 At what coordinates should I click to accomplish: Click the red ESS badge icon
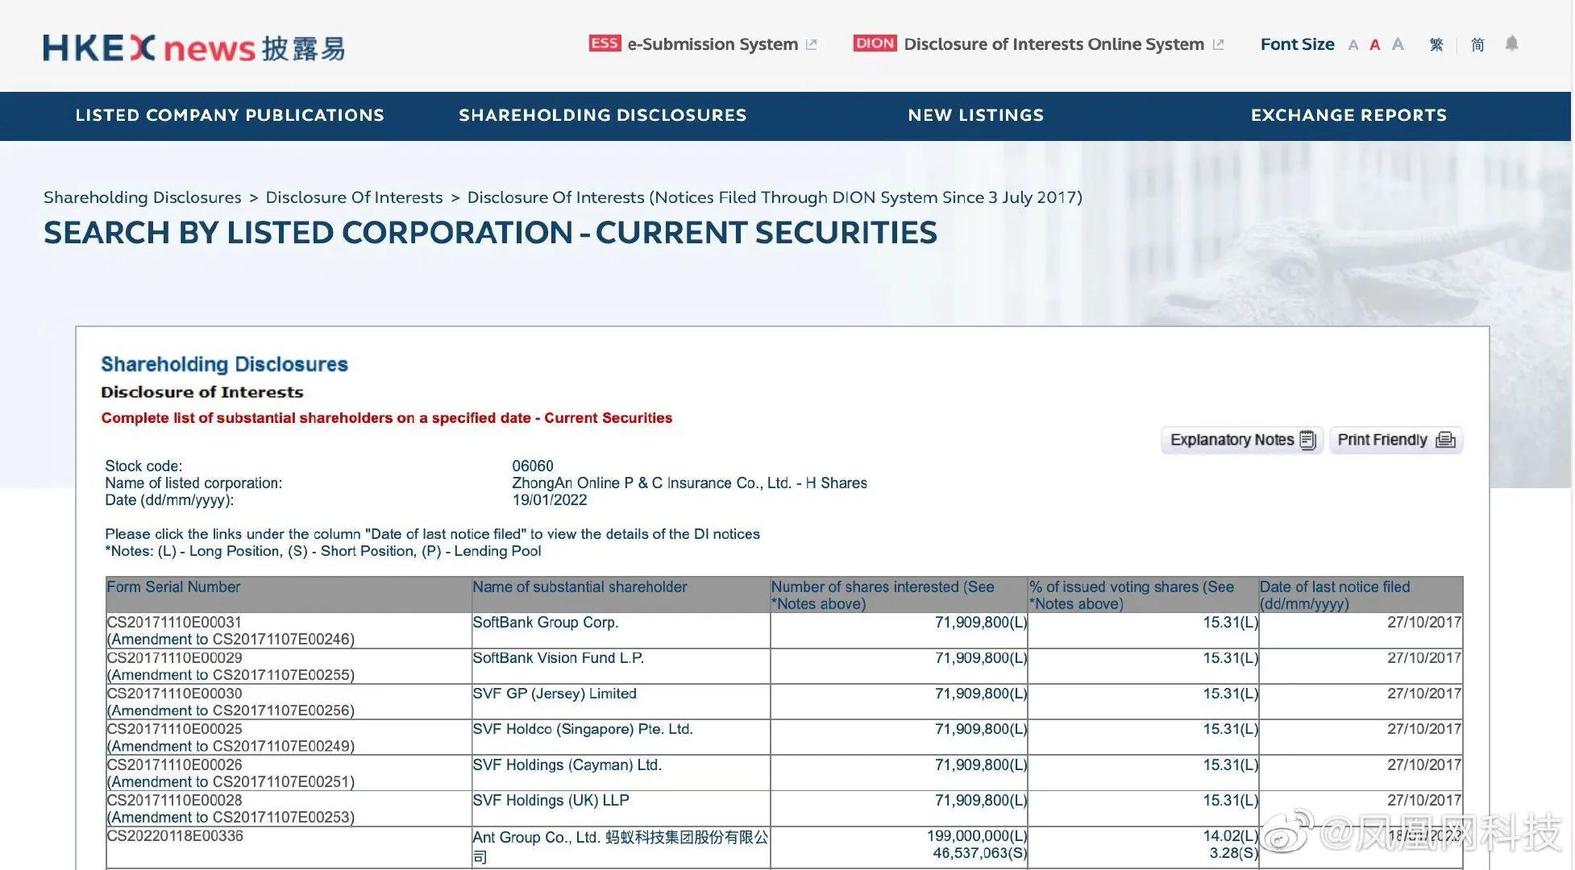[605, 43]
